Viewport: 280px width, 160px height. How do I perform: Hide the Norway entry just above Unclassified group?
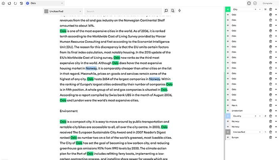point(228,127)
